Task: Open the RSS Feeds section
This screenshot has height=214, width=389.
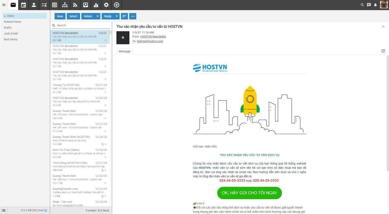Action: tap(75, 5)
